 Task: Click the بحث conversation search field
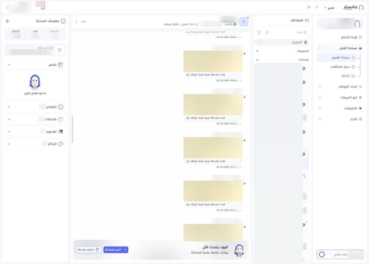[x=290, y=32]
